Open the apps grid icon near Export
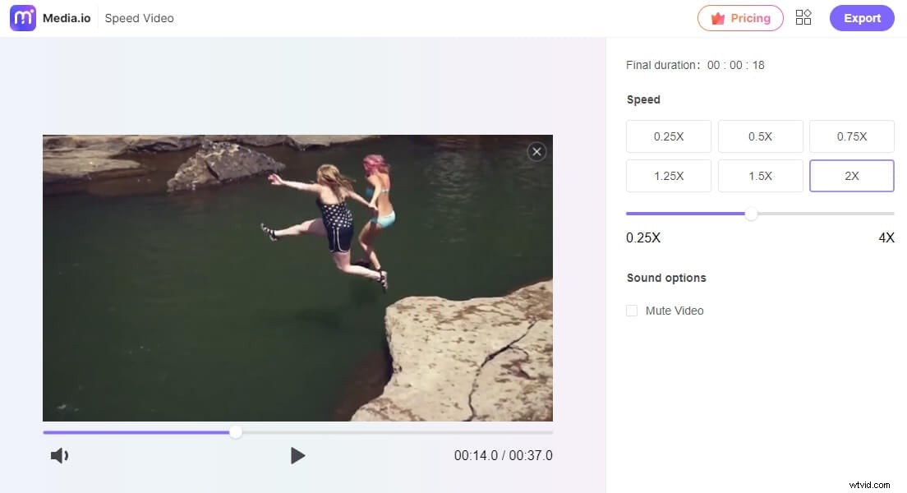Screen dimensions: 907x493 803,17
